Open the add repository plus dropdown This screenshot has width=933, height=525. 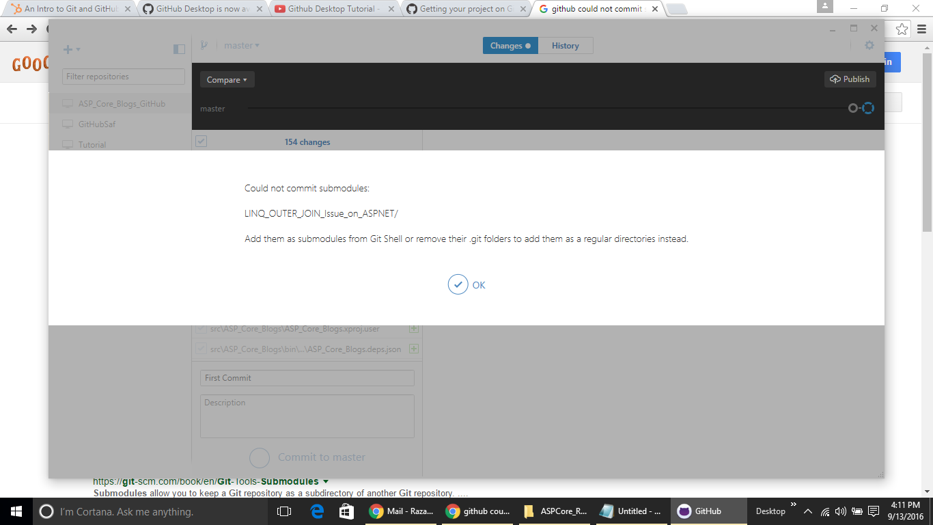[72, 49]
